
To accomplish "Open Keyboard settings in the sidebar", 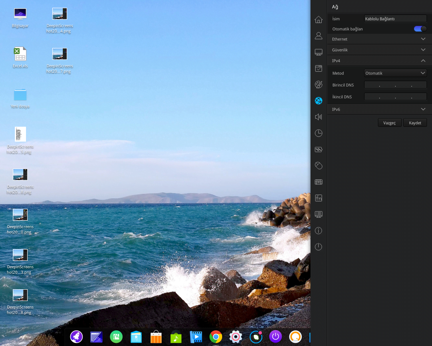I will point(318,181).
